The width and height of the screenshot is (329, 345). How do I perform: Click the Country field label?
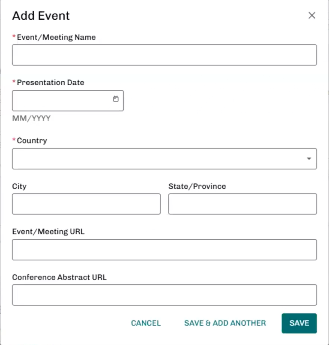point(32,140)
